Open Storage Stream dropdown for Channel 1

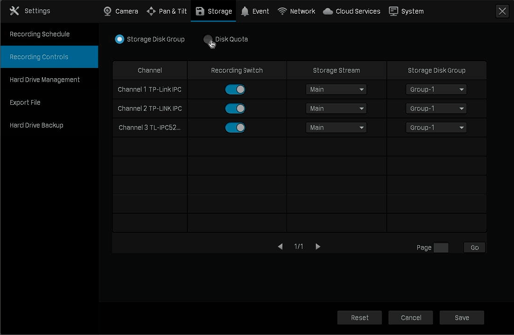point(336,89)
